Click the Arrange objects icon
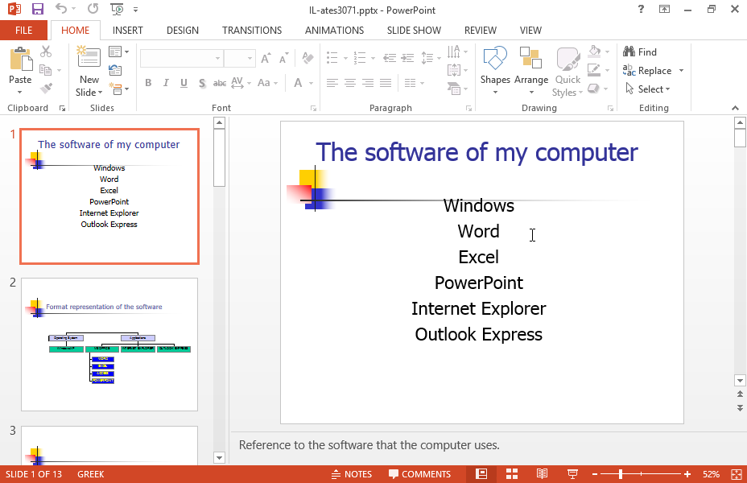Viewport: 747px width, 483px height. 530,58
